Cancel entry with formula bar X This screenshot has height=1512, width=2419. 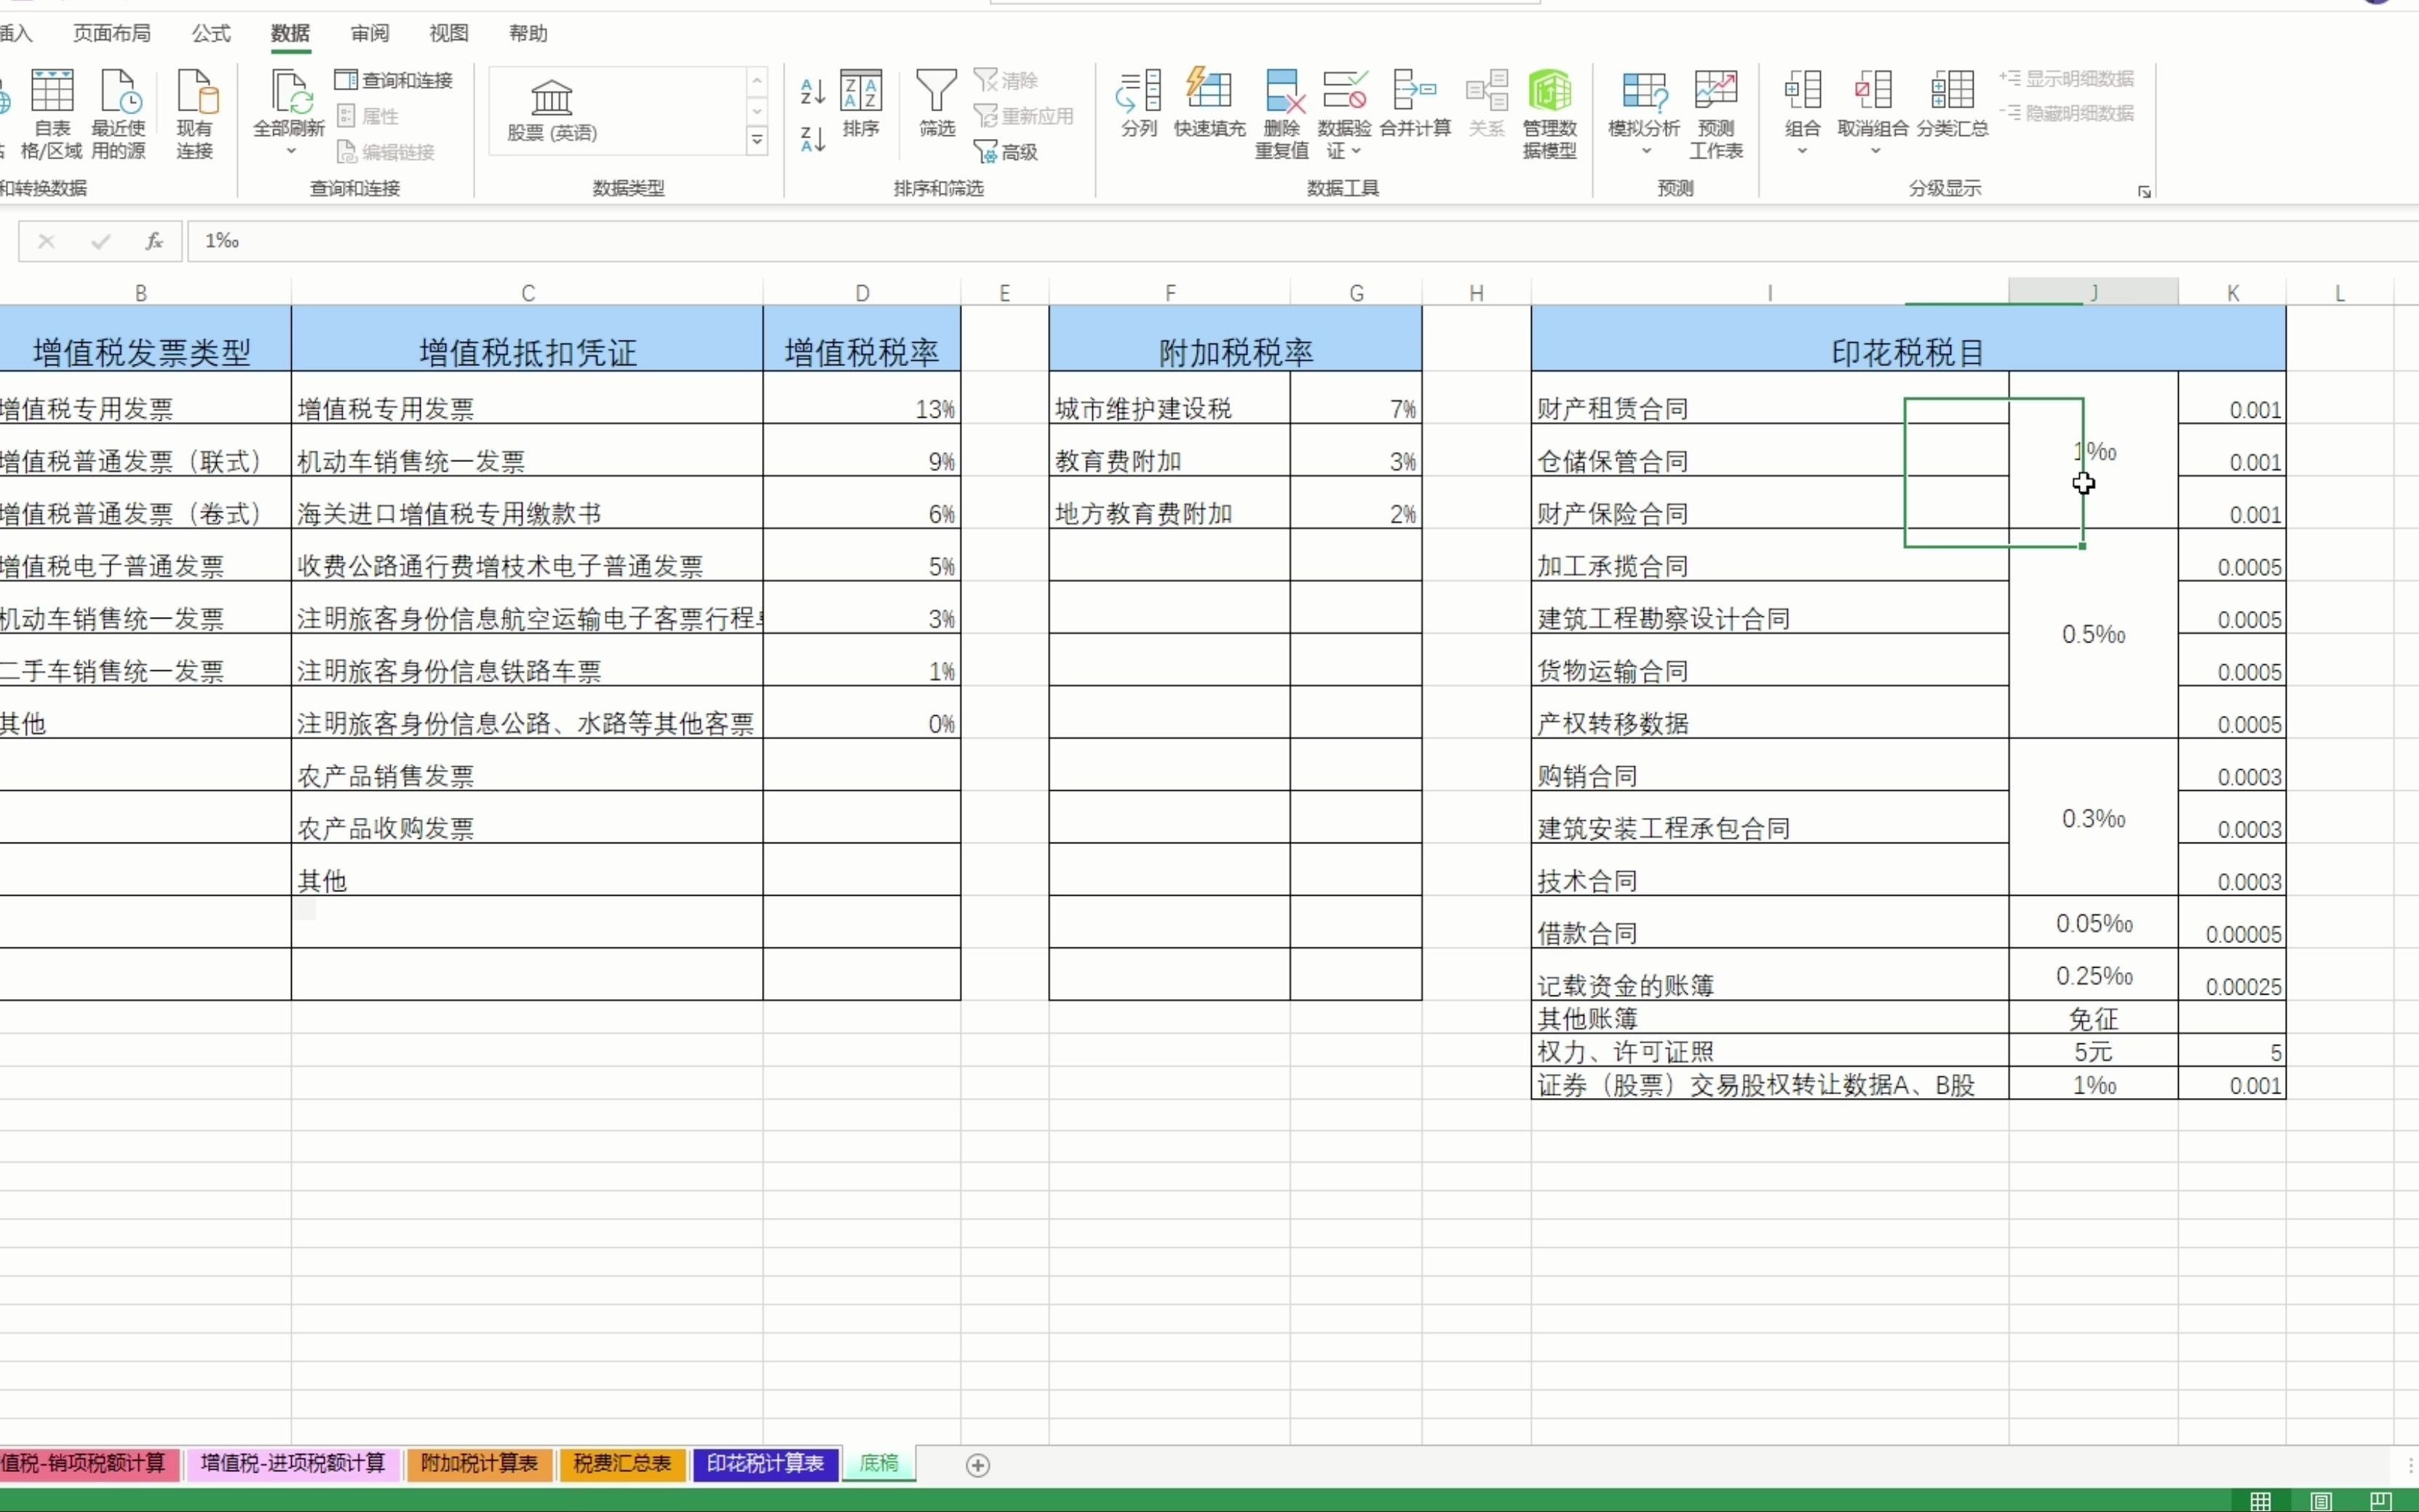[x=46, y=241]
